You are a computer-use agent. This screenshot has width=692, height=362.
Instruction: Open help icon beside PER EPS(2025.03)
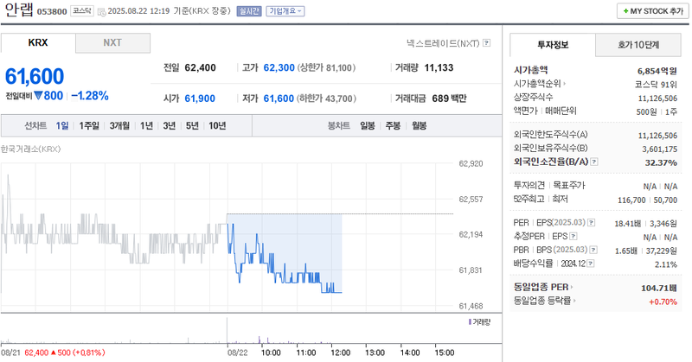(x=592, y=223)
